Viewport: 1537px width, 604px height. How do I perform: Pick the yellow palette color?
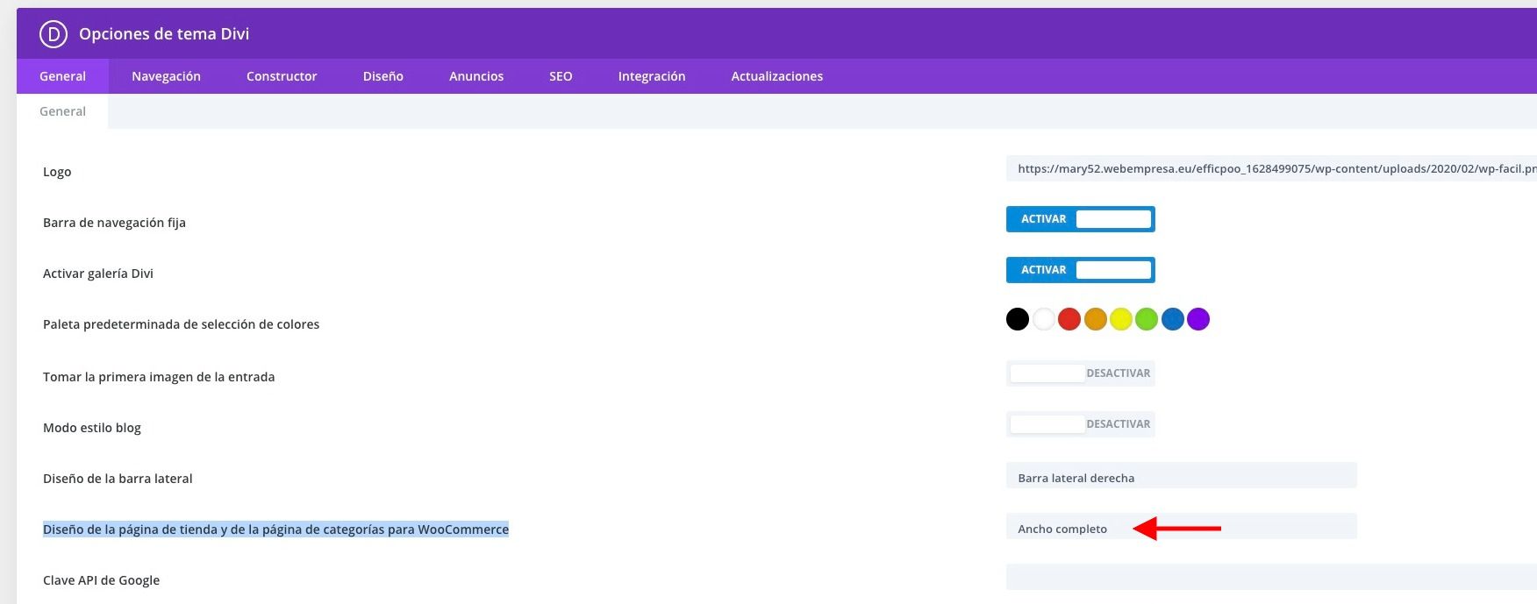[1121, 319]
